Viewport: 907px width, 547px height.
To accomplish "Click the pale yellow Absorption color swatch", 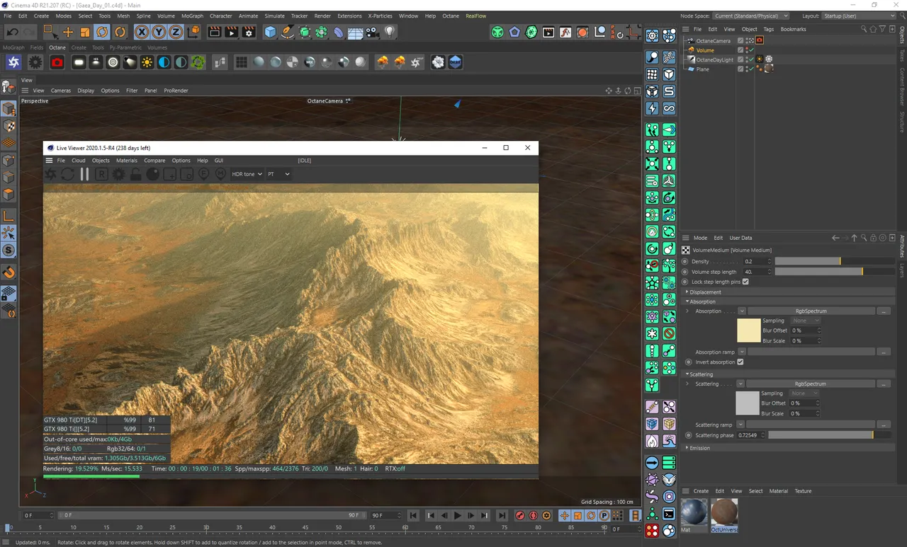I will pyautogui.click(x=748, y=331).
